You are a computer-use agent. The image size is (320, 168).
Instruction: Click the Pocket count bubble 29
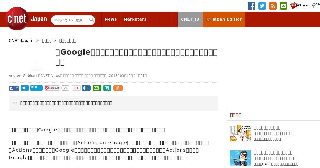(65, 88)
